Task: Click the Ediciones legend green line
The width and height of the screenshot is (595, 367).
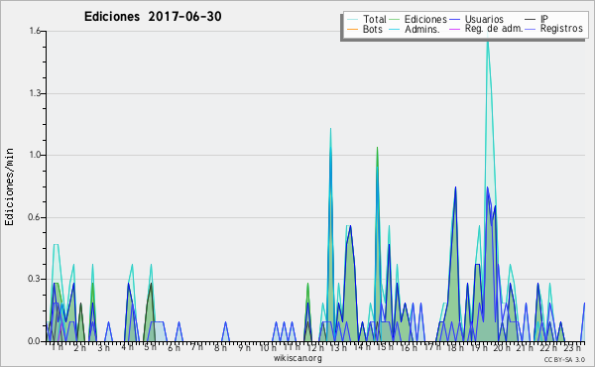Action: click(x=395, y=20)
